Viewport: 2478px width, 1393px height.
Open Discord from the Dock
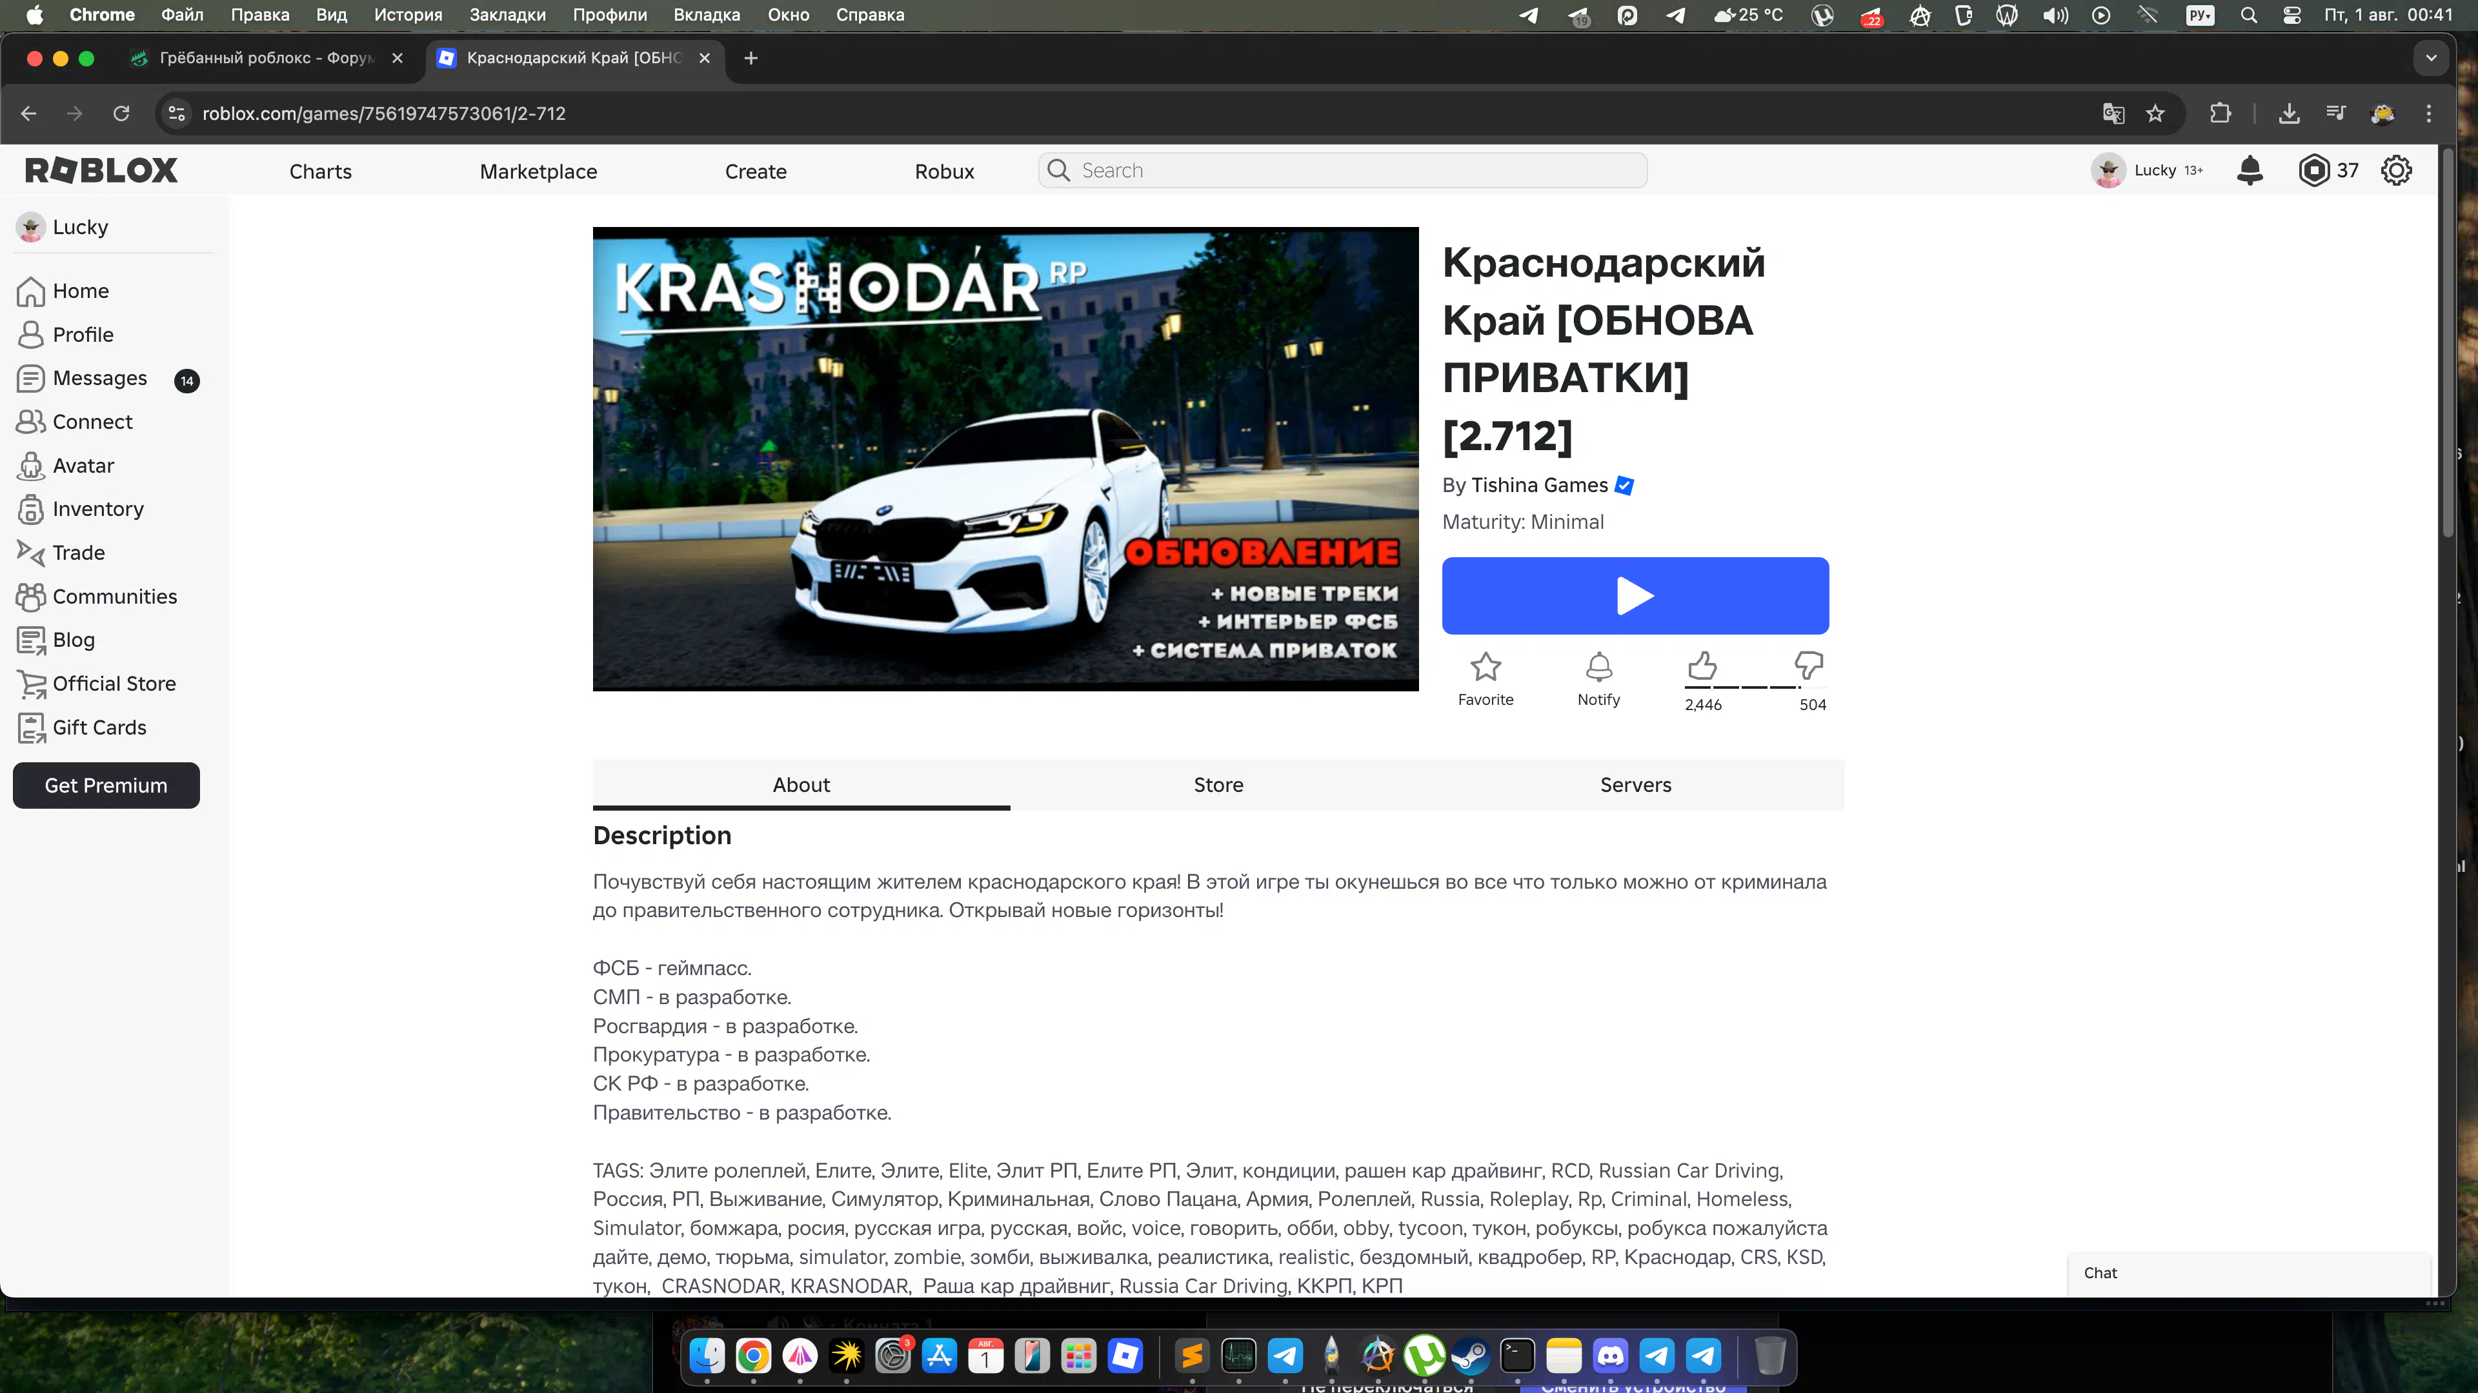(1610, 1356)
